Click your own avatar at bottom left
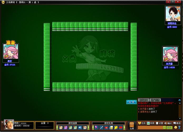 pos(9,125)
